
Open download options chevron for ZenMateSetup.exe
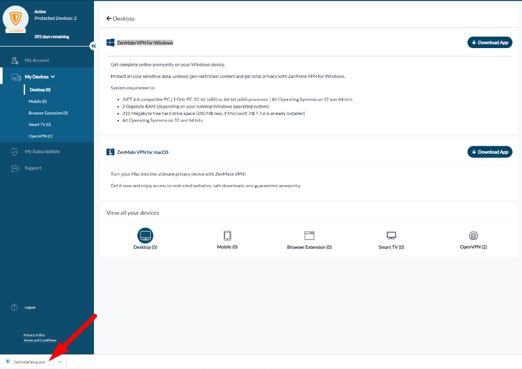pos(60,362)
